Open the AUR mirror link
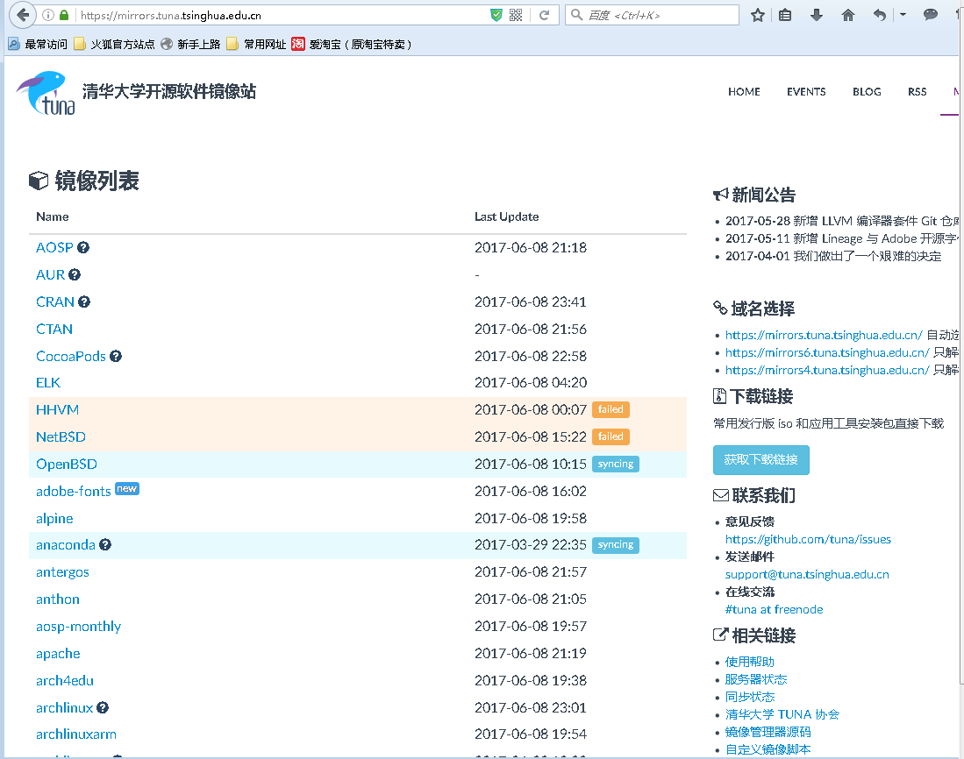 [x=50, y=274]
